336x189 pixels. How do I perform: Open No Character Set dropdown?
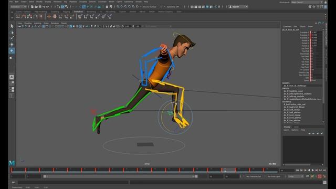click(x=254, y=176)
